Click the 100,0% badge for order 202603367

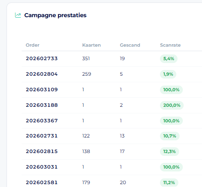(x=171, y=121)
